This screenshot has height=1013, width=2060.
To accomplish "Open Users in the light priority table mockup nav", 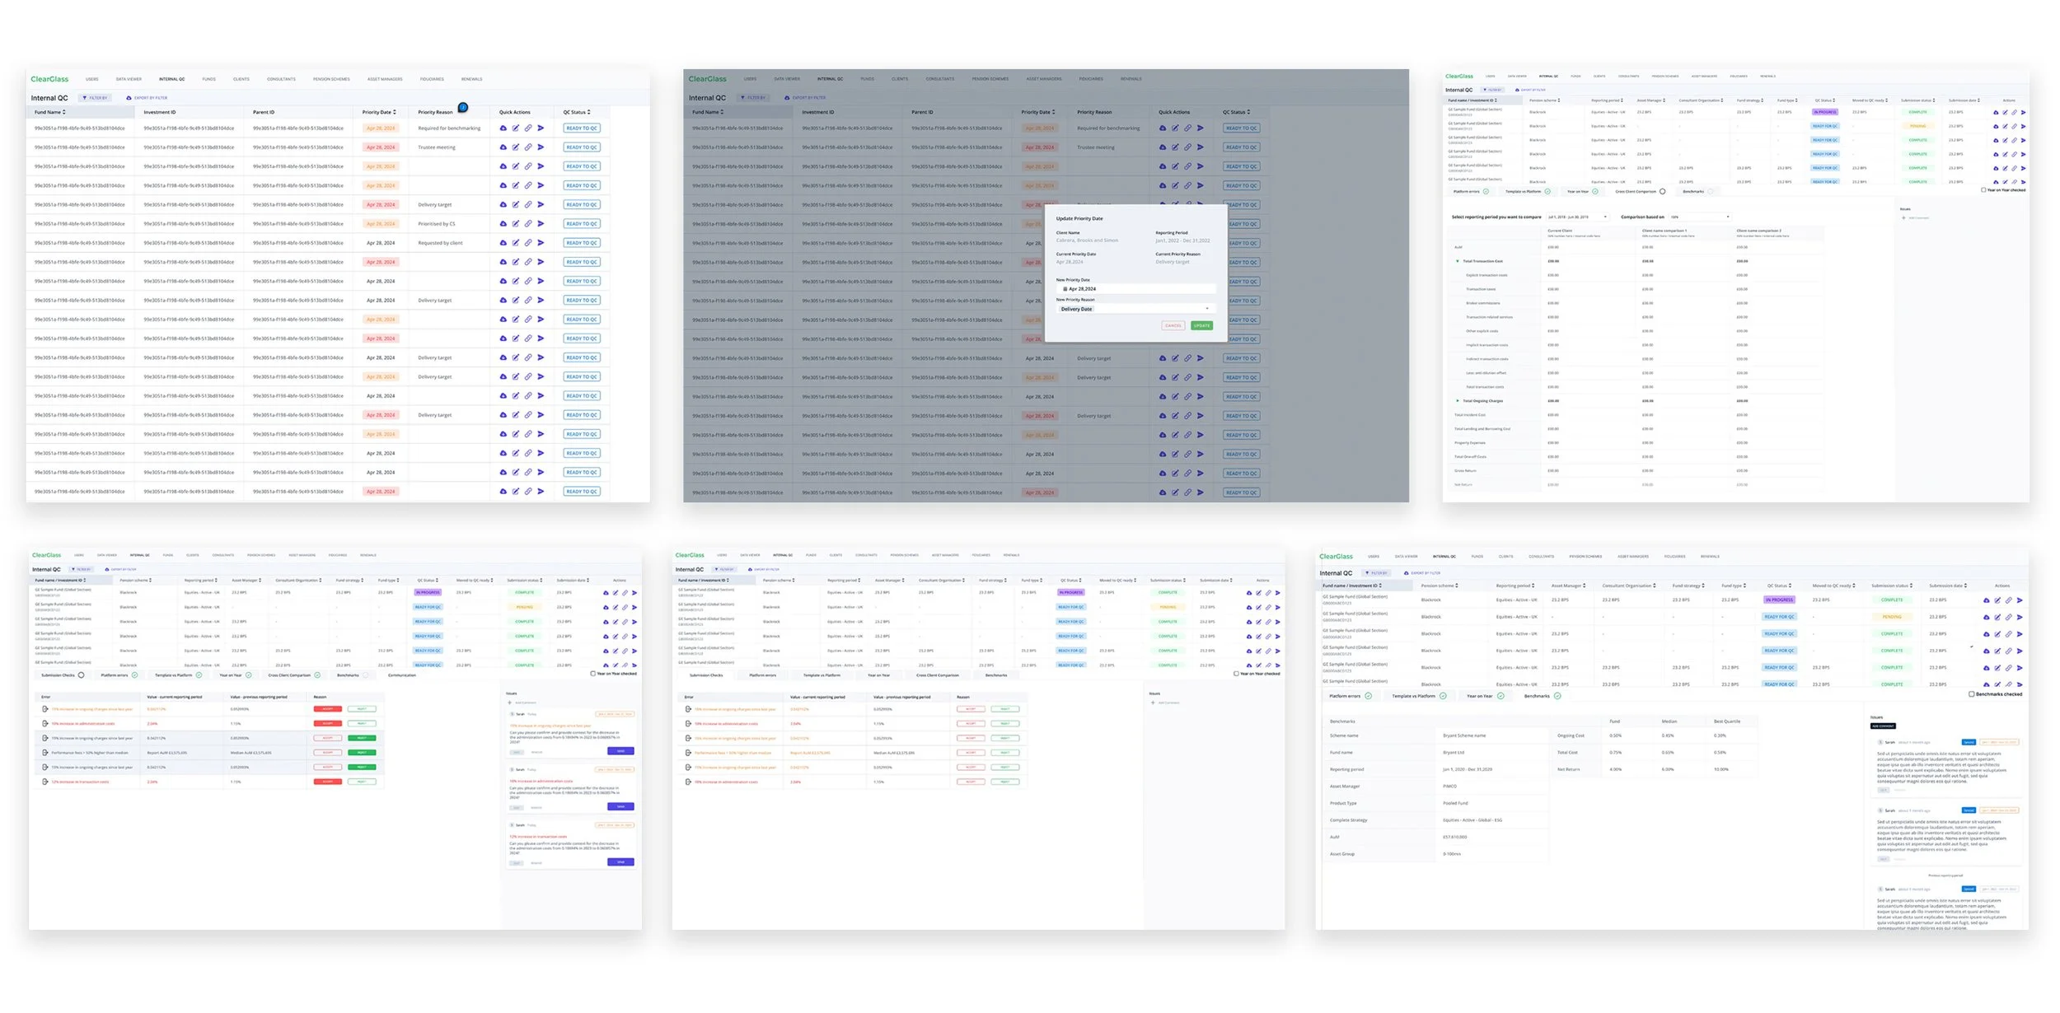I will point(91,79).
